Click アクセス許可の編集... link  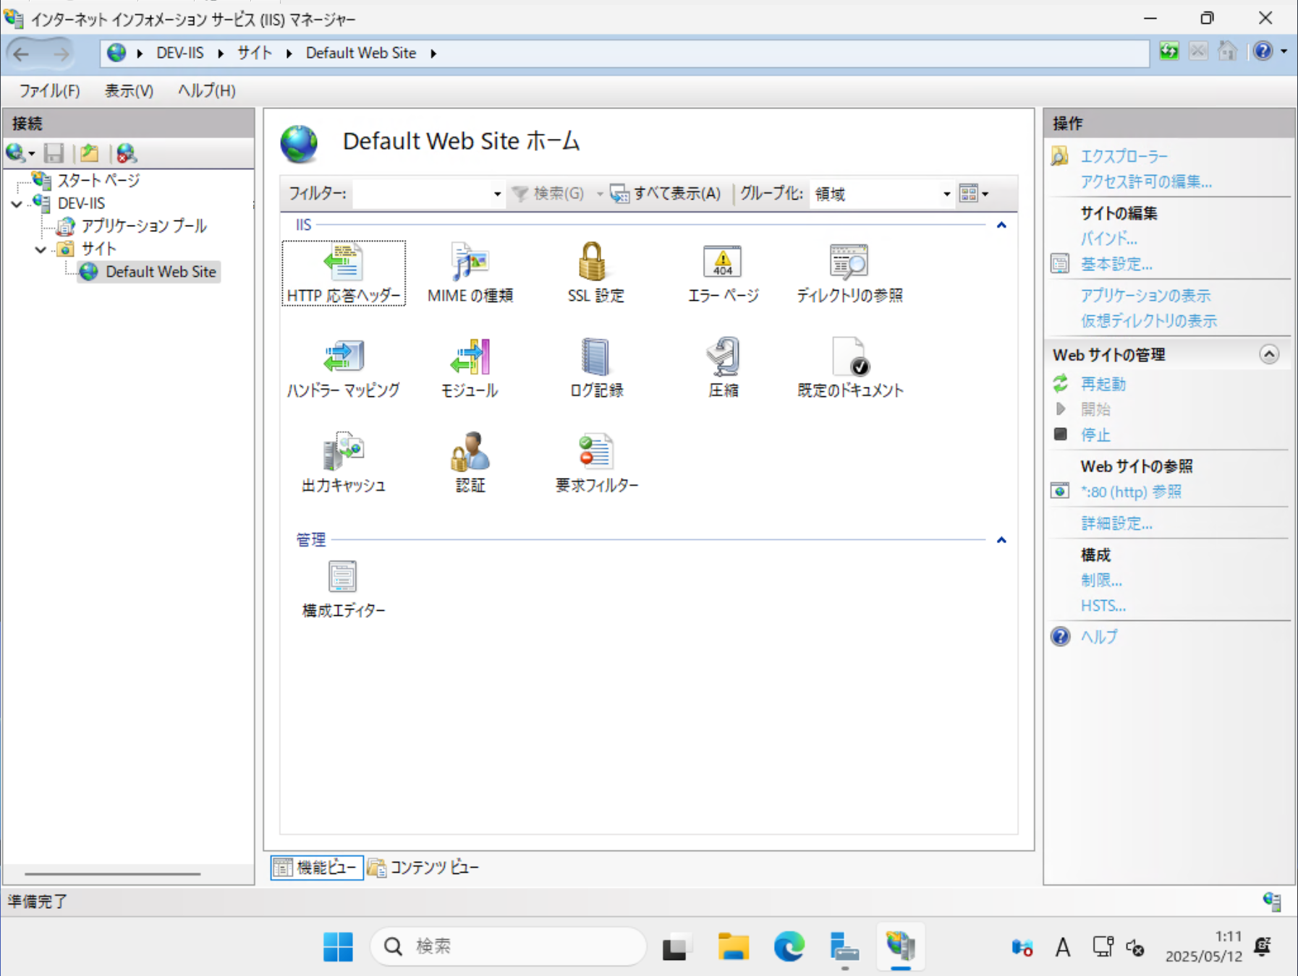click(1145, 181)
